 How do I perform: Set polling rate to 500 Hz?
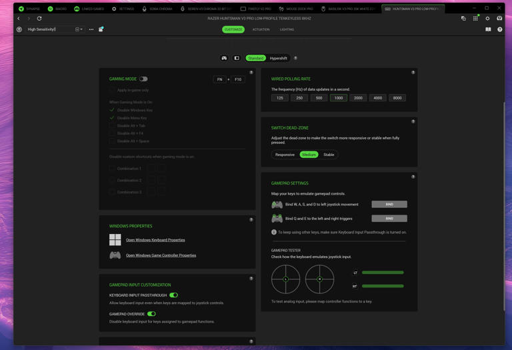(x=319, y=98)
